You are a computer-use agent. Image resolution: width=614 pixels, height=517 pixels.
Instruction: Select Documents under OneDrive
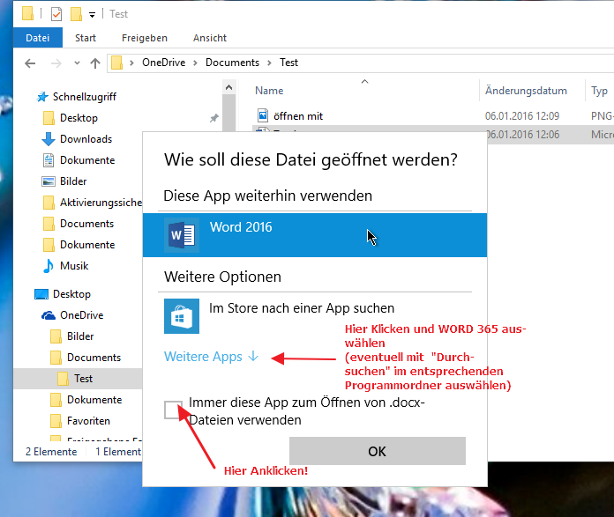[94, 358]
